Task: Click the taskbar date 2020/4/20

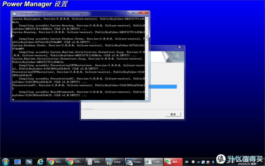Action: [x=244, y=164]
